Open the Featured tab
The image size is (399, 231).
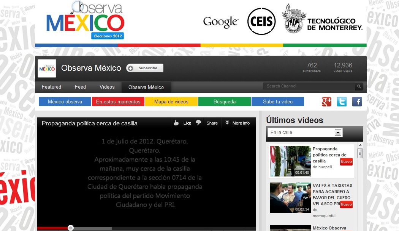pyautogui.click(x=51, y=87)
